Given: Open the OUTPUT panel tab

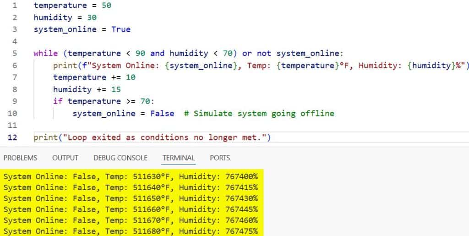Looking at the screenshot, I should [x=65, y=158].
